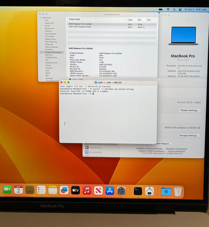
Task: Select Memory in hardware list
Action: tap(49, 55)
